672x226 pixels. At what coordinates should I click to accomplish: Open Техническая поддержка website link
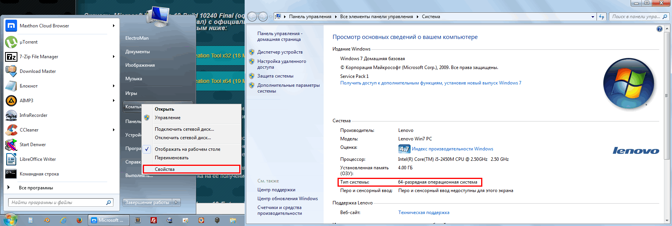coord(424,213)
